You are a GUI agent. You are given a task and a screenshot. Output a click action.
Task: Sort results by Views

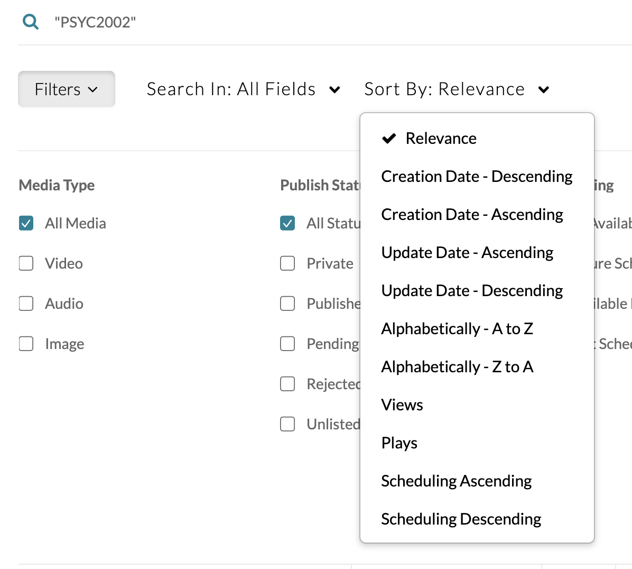coord(402,405)
